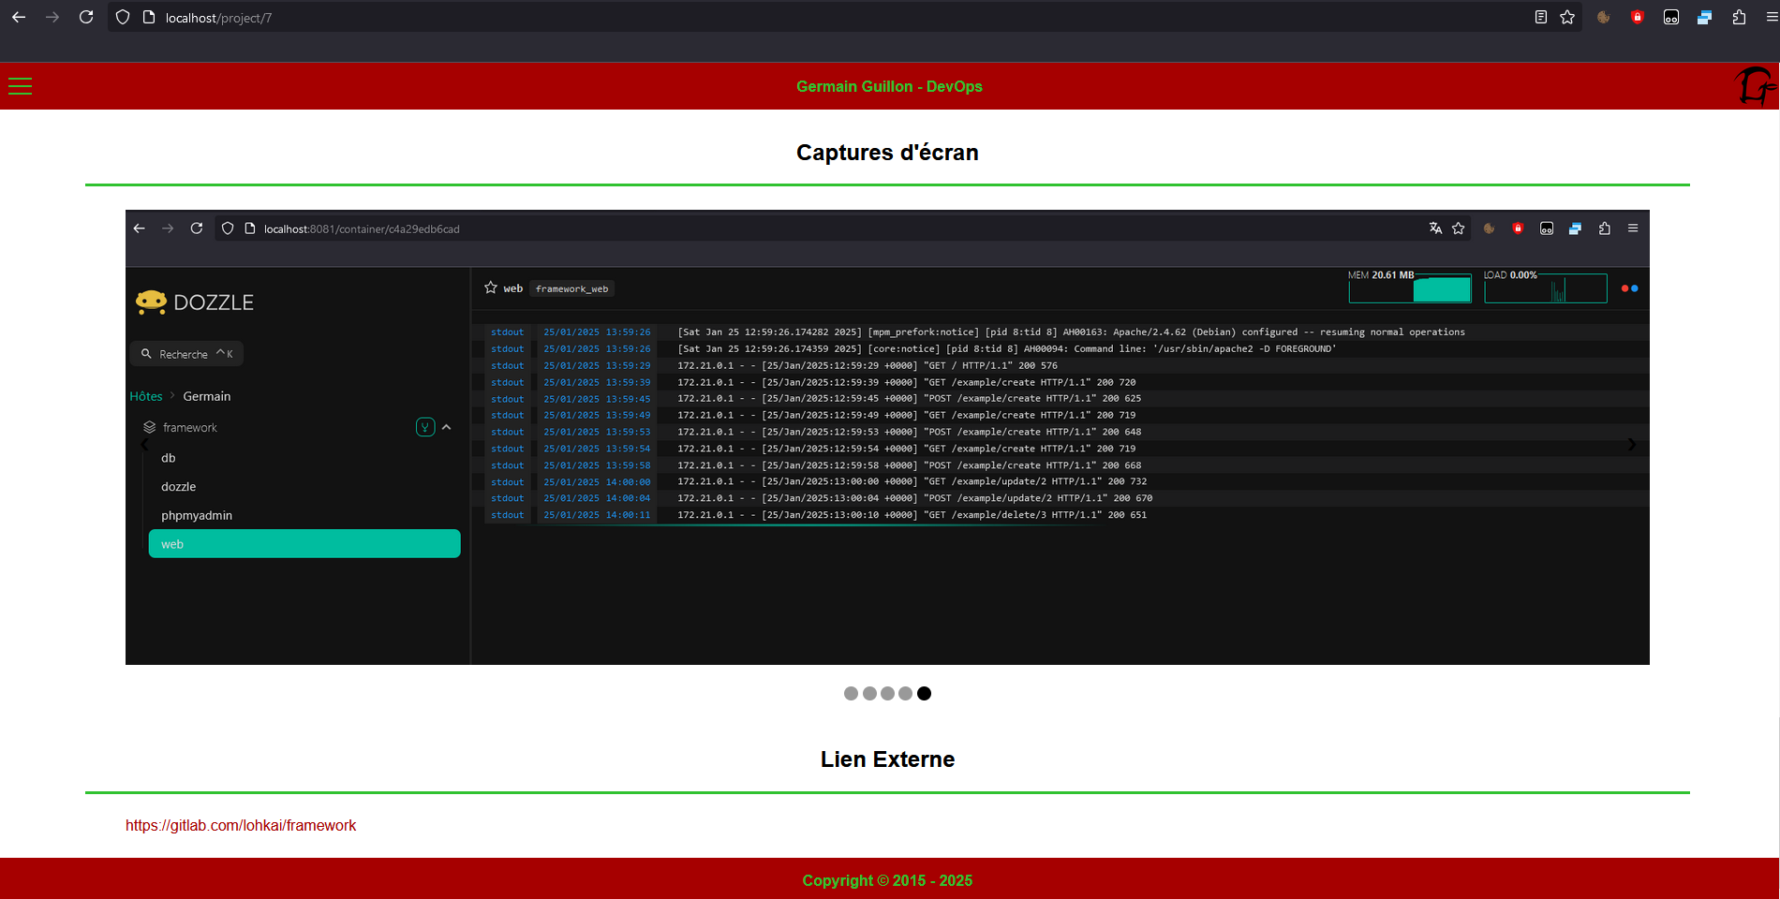Click the phpmyadmin container in the capture

pyautogui.click(x=196, y=515)
